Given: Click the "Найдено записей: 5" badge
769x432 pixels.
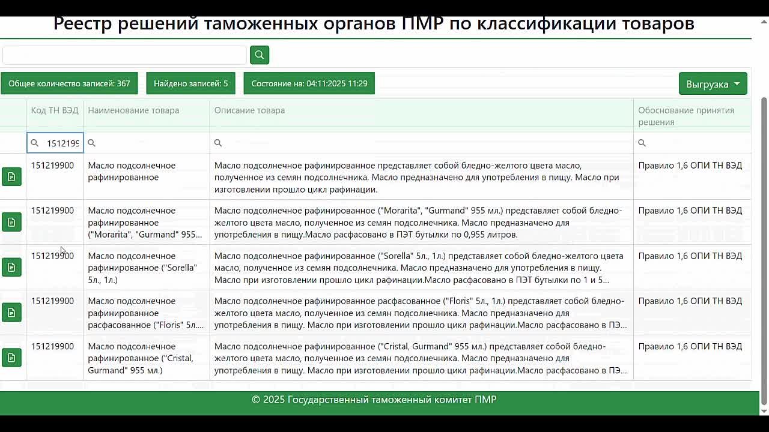Looking at the screenshot, I should (x=190, y=83).
